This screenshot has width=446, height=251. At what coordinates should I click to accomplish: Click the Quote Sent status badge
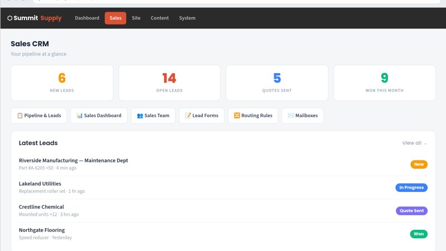[x=411, y=211]
